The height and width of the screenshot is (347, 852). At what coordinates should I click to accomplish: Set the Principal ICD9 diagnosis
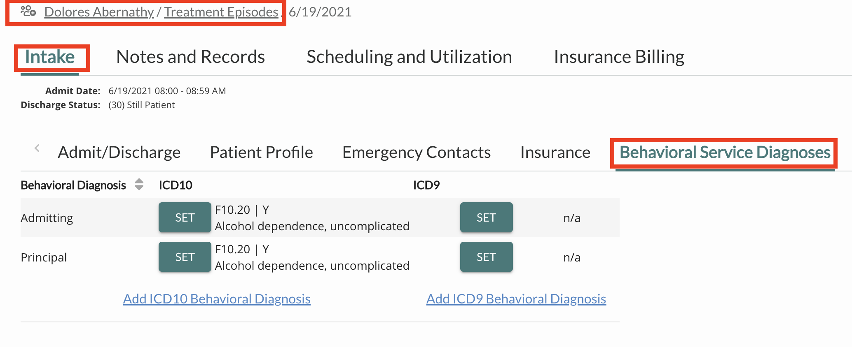click(x=486, y=257)
